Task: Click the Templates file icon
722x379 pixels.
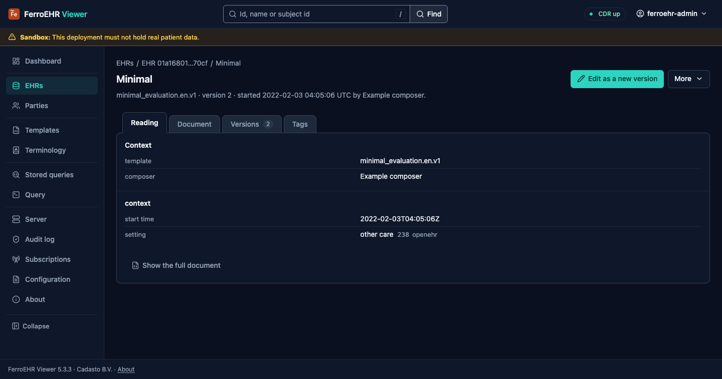Action: point(16,130)
